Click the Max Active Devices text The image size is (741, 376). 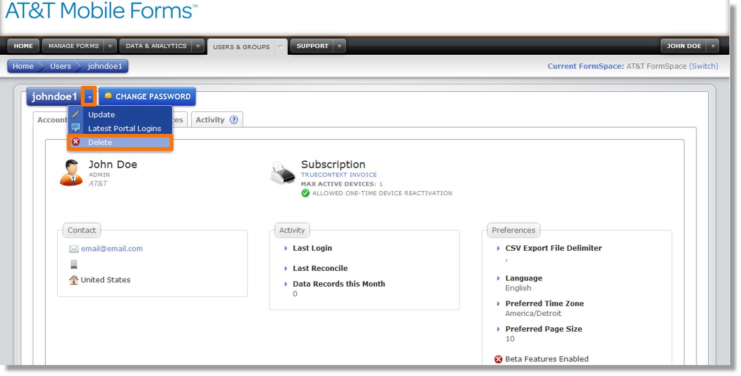click(x=342, y=184)
